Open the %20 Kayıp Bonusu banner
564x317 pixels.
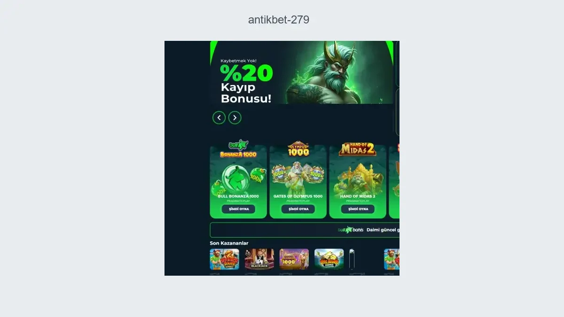tap(301, 72)
